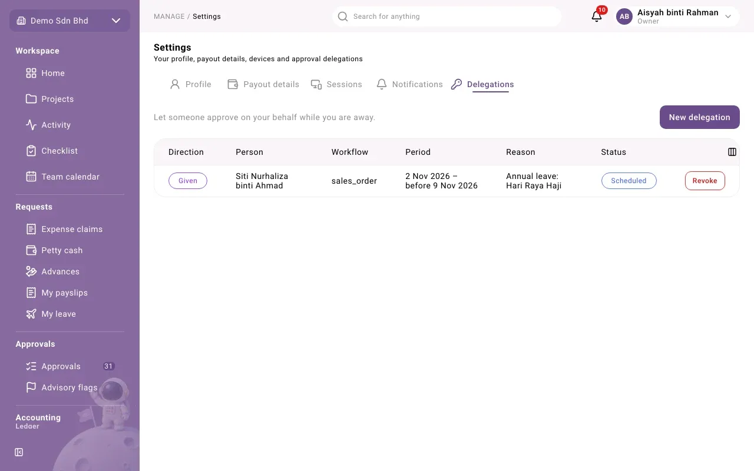Click the Checklist clipboard icon
Viewport: 754px width, 471px height.
click(31, 151)
